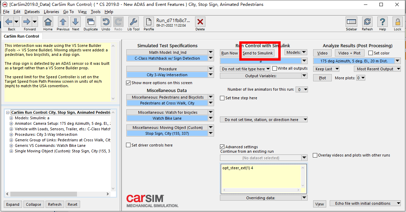Open the Lib Tool wrench icon
Screen dimensions: 406x212
point(133,22)
